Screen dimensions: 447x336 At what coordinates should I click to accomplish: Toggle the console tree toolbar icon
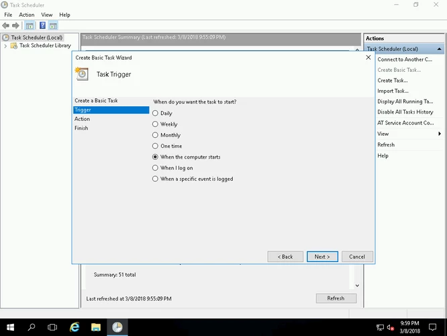(x=30, y=26)
